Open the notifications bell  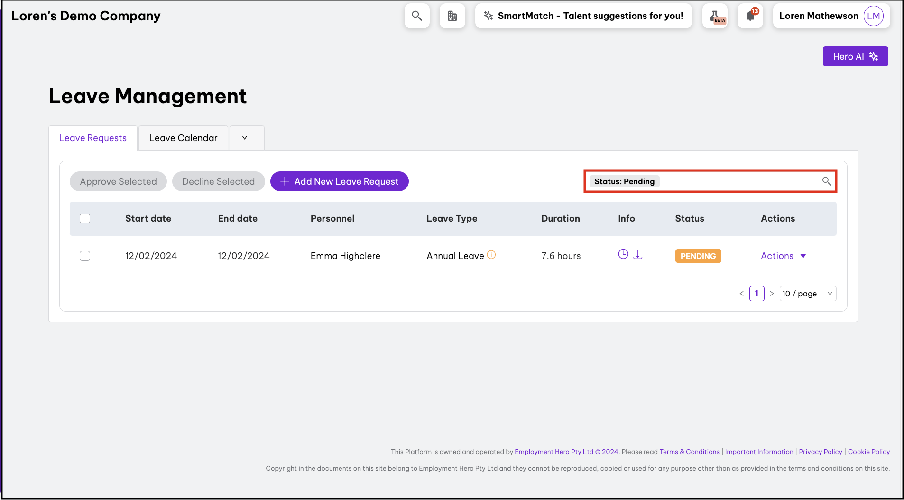click(750, 16)
